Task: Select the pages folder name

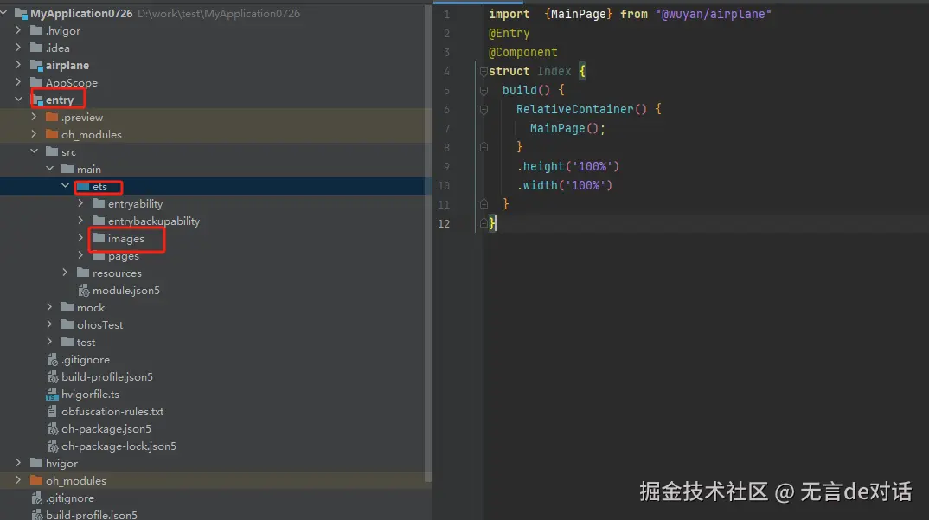Action: click(x=124, y=256)
